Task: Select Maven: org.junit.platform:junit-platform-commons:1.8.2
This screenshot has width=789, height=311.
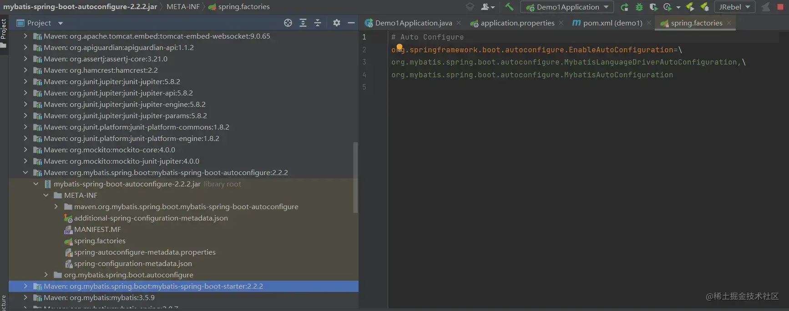Action: click(136, 127)
